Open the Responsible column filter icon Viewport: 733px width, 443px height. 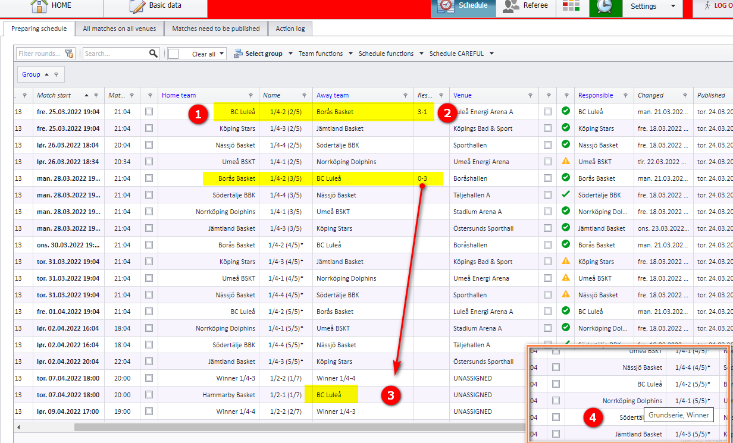626,95
